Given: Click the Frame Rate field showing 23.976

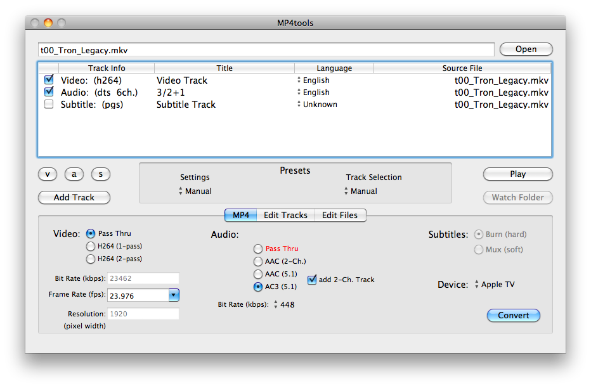Looking at the screenshot, I should pyautogui.click(x=138, y=295).
